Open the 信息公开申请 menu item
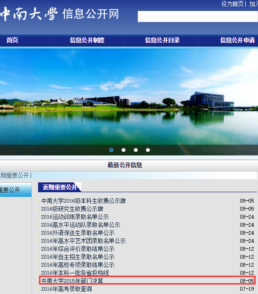258x294 pixels. (x=237, y=40)
